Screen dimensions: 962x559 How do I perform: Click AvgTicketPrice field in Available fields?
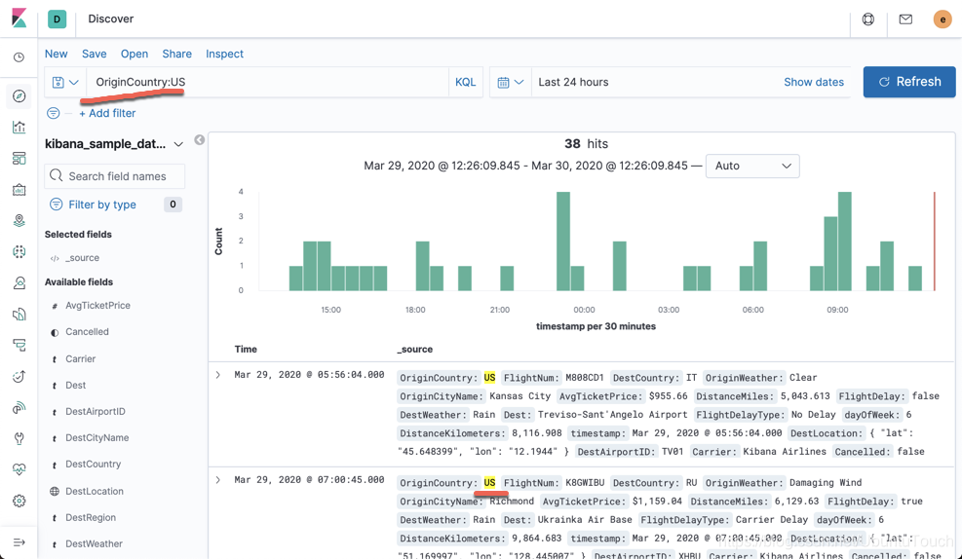[x=97, y=305]
